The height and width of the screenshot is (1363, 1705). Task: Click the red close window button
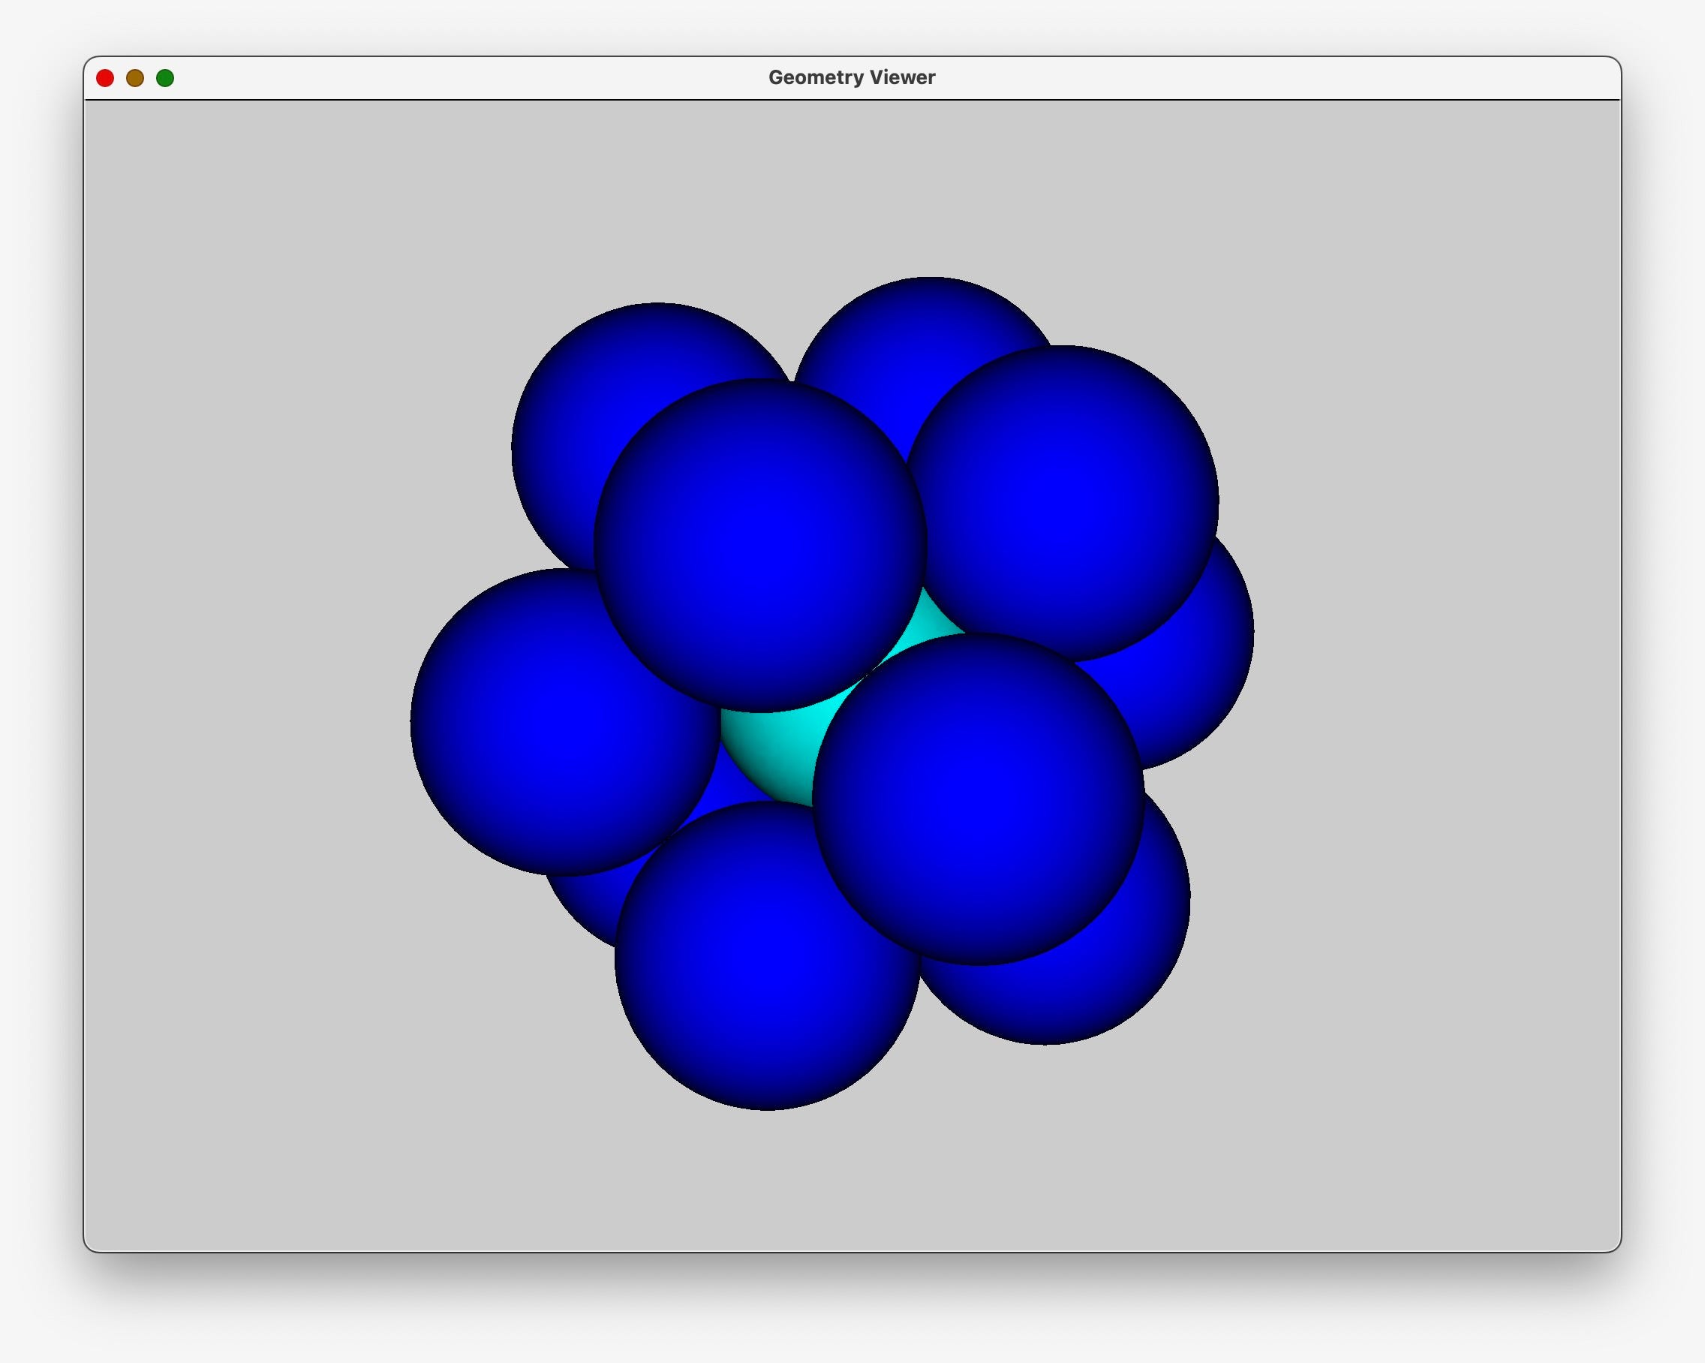point(105,77)
